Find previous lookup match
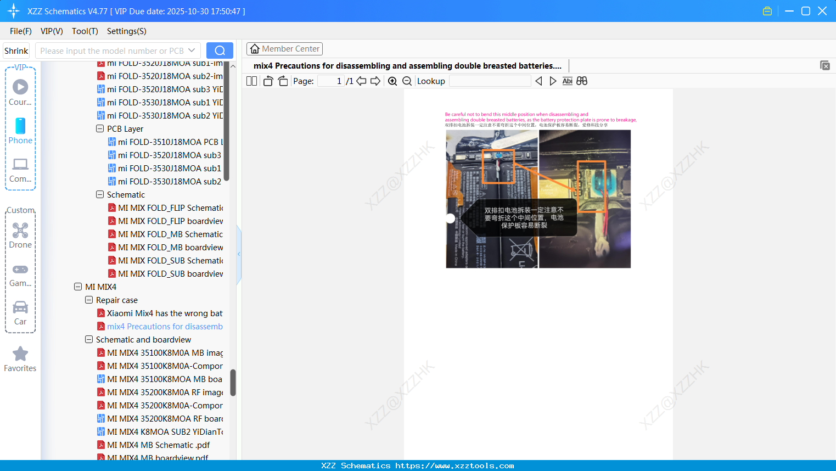The image size is (836, 471). [538, 81]
